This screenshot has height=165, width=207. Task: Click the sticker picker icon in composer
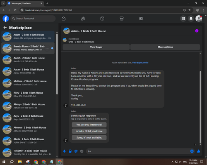click(x=76, y=151)
